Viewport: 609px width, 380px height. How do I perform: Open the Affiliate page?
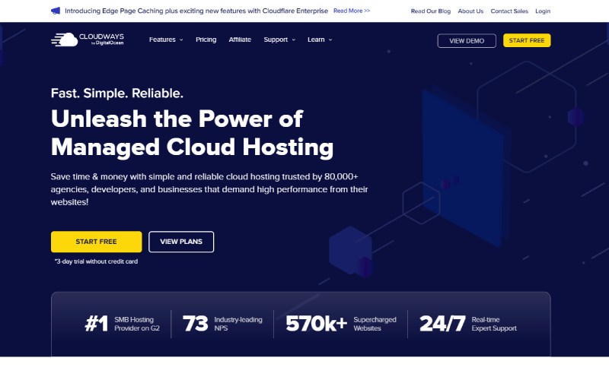pos(240,40)
